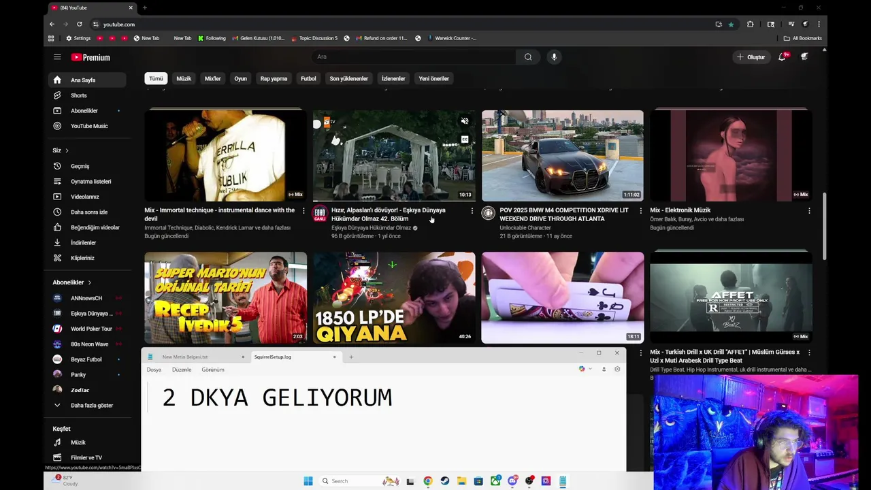
Task: Select the Futbol filter chip
Action: pos(308,78)
